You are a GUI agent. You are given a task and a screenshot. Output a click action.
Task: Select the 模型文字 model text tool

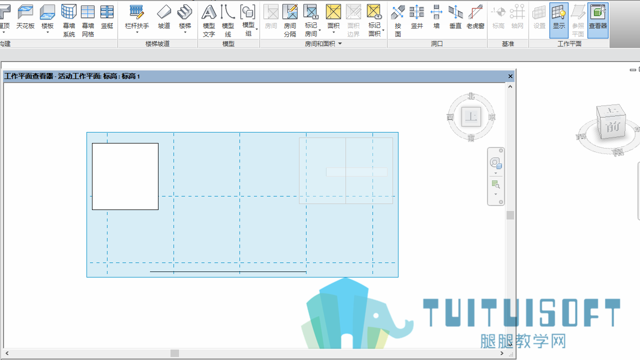coord(209,20)
